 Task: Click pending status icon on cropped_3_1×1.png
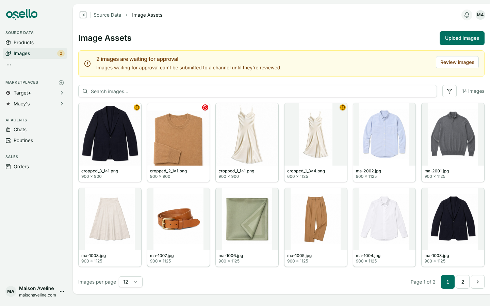137,107
